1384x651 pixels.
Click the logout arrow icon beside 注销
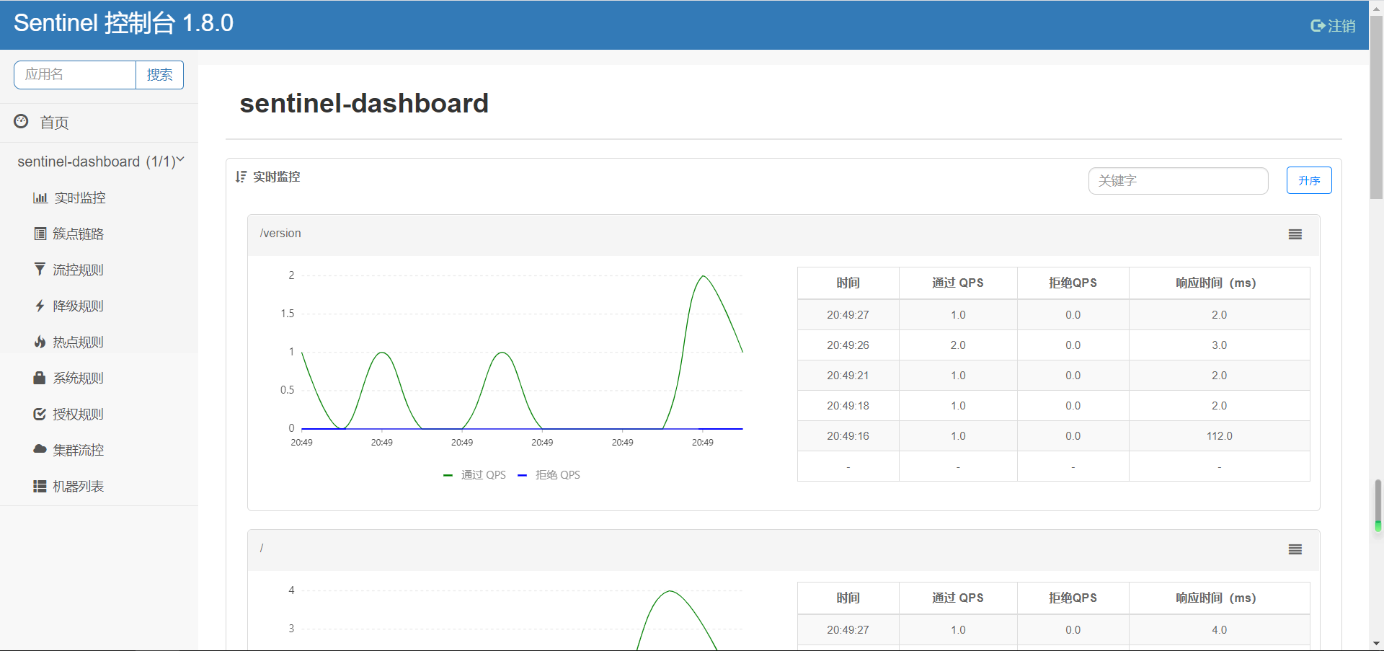(1318, 26)
